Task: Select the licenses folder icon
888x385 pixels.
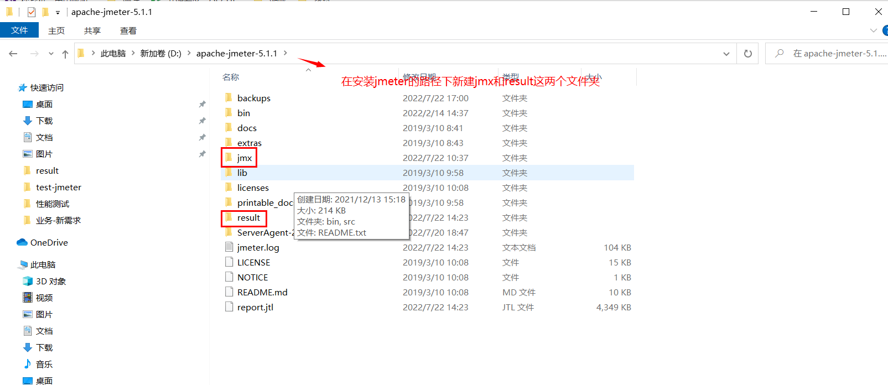Action: 229,188
